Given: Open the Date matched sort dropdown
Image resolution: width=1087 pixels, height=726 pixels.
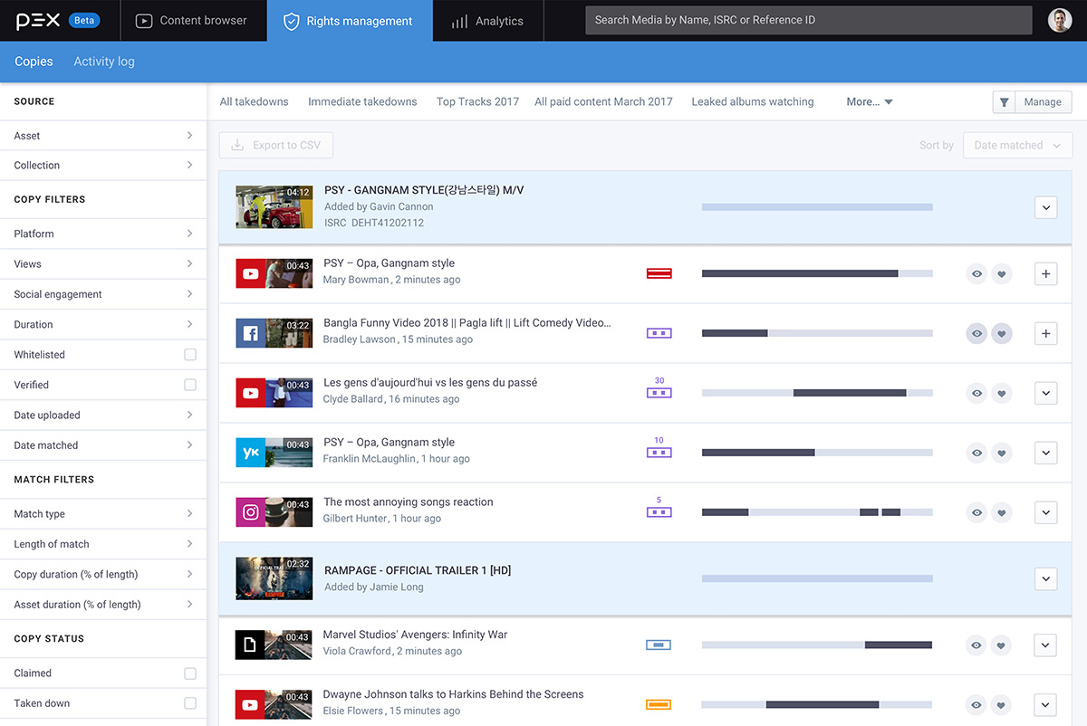Looking at the screenshot, I should click(1017, 145).
